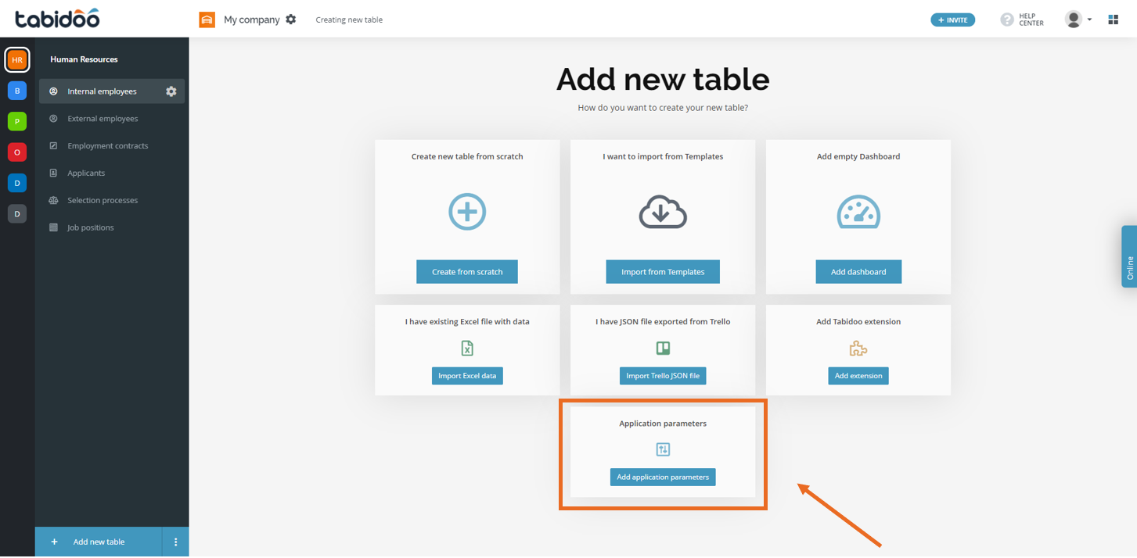Open Employment contracts table
1137x558 pixels.
(112, 146)
